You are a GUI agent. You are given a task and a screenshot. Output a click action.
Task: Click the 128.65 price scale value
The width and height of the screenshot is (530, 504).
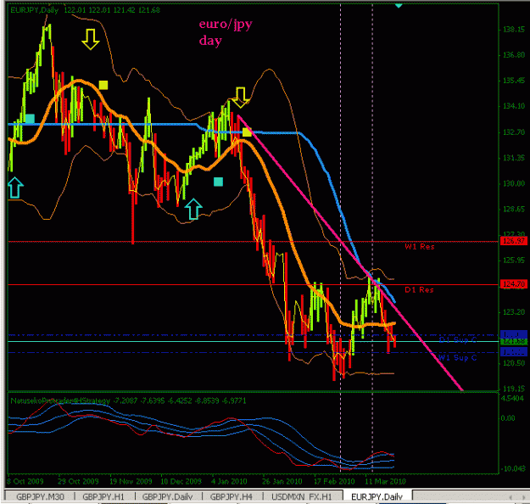[514, 209]
